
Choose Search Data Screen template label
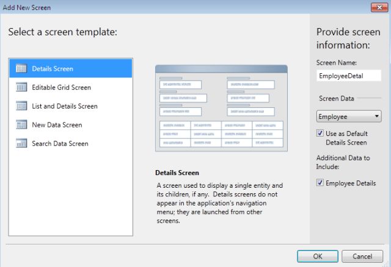click(x=60, y=144)
